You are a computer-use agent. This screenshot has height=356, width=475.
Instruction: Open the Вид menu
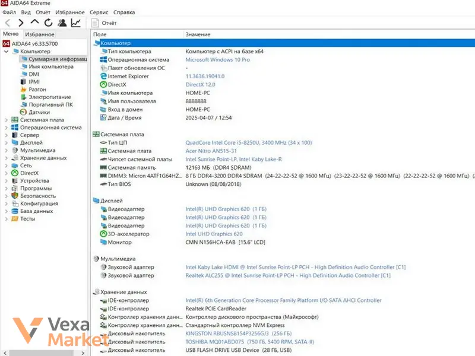tap(26, 12)
